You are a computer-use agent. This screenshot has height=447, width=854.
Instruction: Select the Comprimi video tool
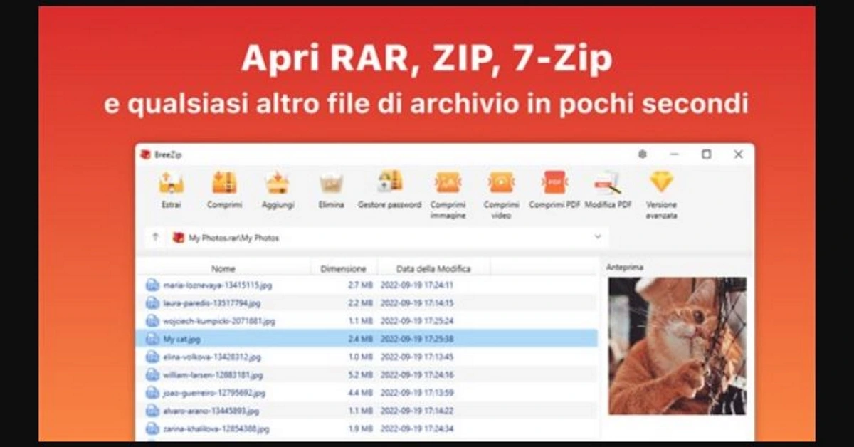(x=501, y=183)
